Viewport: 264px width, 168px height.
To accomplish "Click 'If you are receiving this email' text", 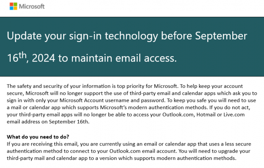I will click(x=43, y=144).
